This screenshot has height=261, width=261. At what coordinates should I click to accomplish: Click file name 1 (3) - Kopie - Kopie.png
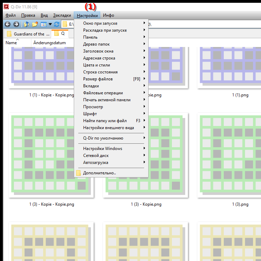[52, 204]
